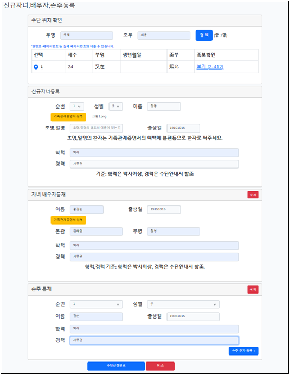Click the spouse 본관 input field
Viewport: 289px width, 374px height.
[97, 232]
